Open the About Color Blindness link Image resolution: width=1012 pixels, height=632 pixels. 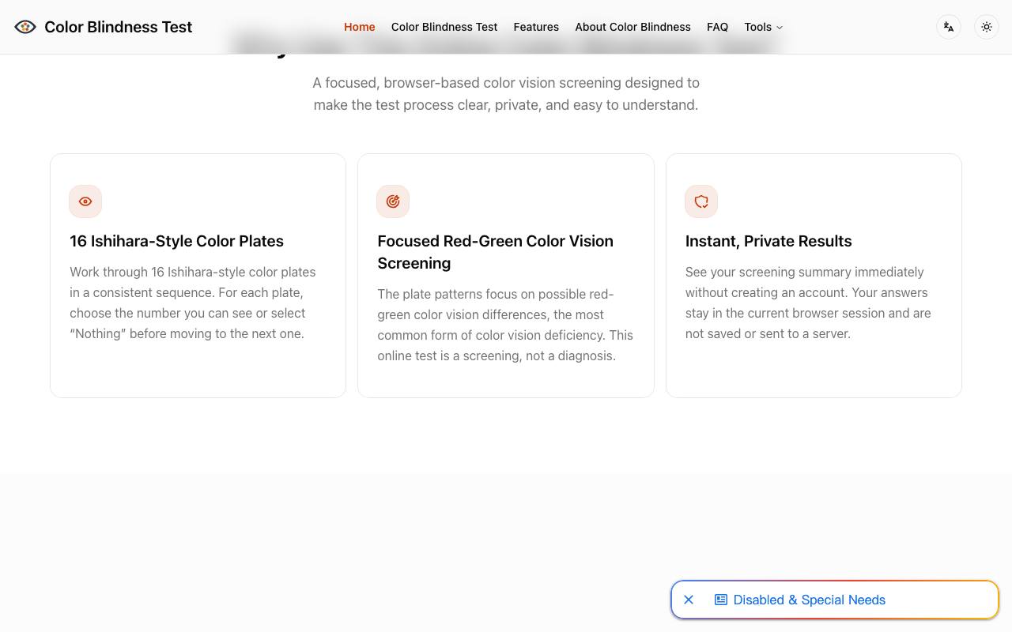point(633,27)
